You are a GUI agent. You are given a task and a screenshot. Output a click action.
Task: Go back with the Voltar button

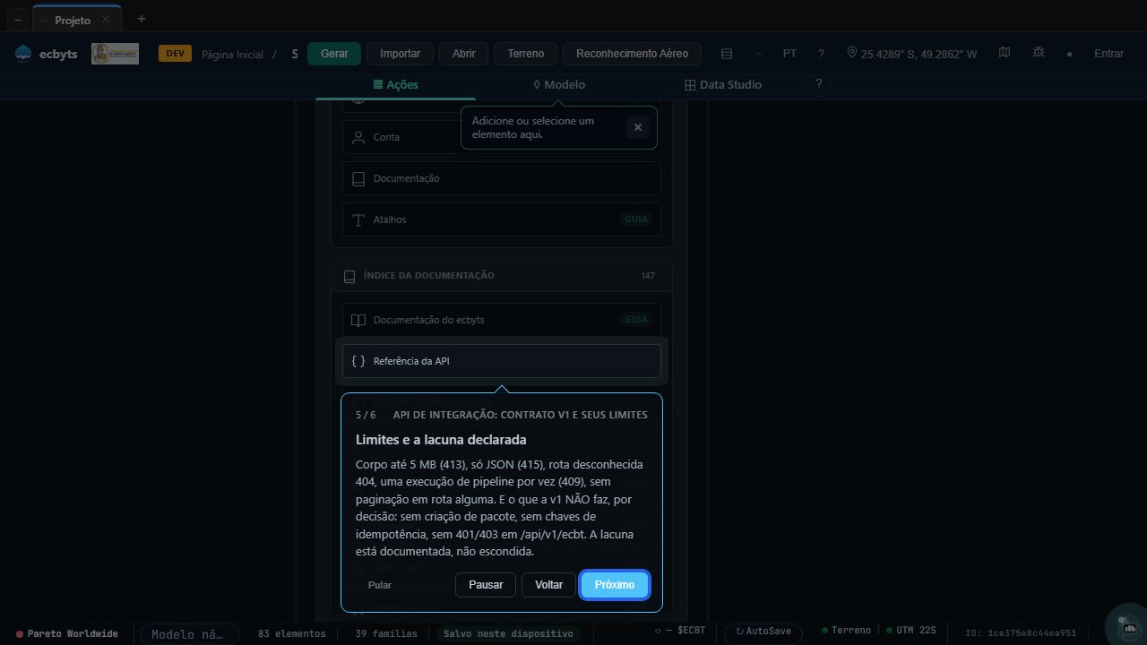[548, 585]
